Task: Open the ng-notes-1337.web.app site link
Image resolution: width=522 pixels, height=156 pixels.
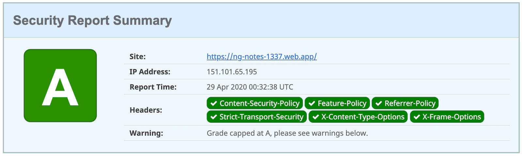Action: (x=262, y=56)
